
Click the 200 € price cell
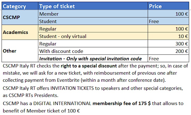pos(168,51)
